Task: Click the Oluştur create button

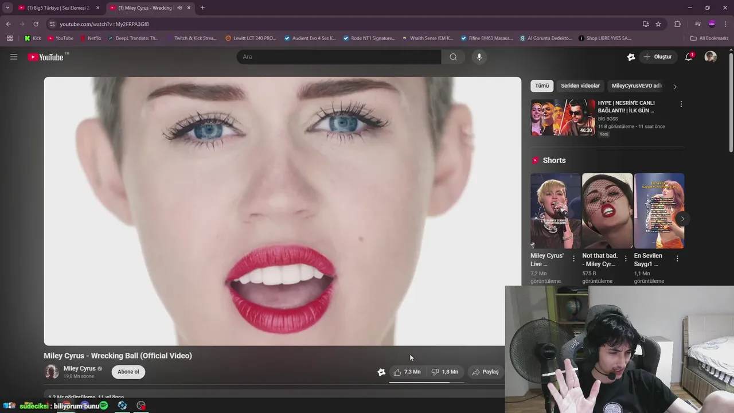Action: (x=658, y=57)
